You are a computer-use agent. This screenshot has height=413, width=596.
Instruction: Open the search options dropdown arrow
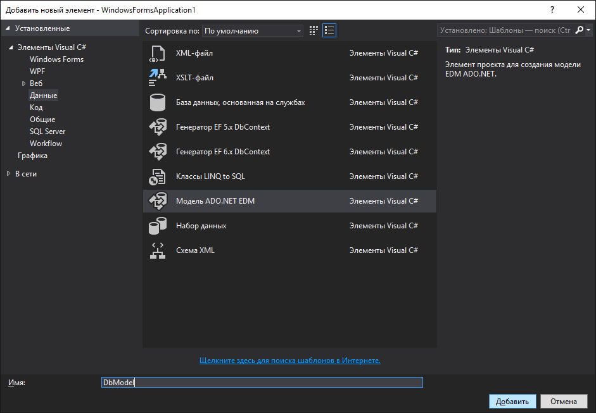click(588, 30)
